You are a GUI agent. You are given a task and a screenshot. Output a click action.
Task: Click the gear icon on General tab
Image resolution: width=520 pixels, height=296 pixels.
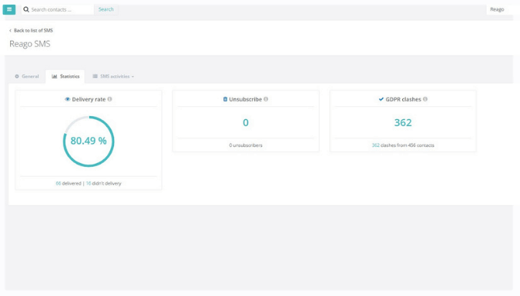click(x=17, y=76)
